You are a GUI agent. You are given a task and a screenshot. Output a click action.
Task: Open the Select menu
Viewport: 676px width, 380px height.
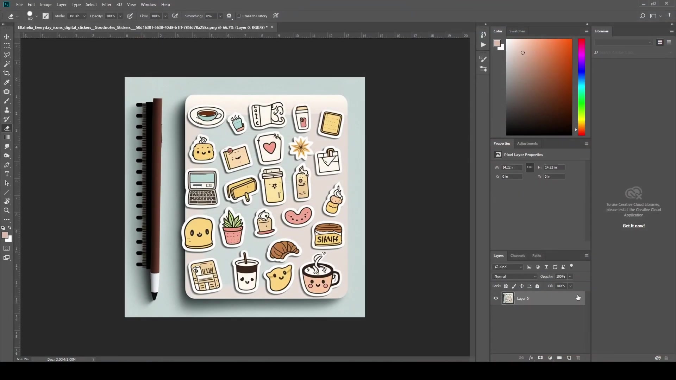[91, 5]
